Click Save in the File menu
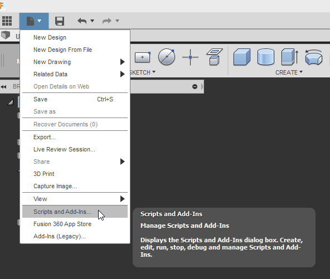 click(x=75, y=99)
